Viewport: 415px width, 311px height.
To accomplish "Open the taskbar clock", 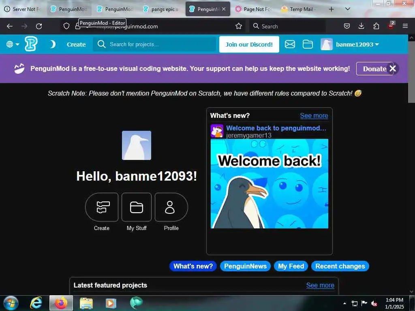I will [394, 303].
